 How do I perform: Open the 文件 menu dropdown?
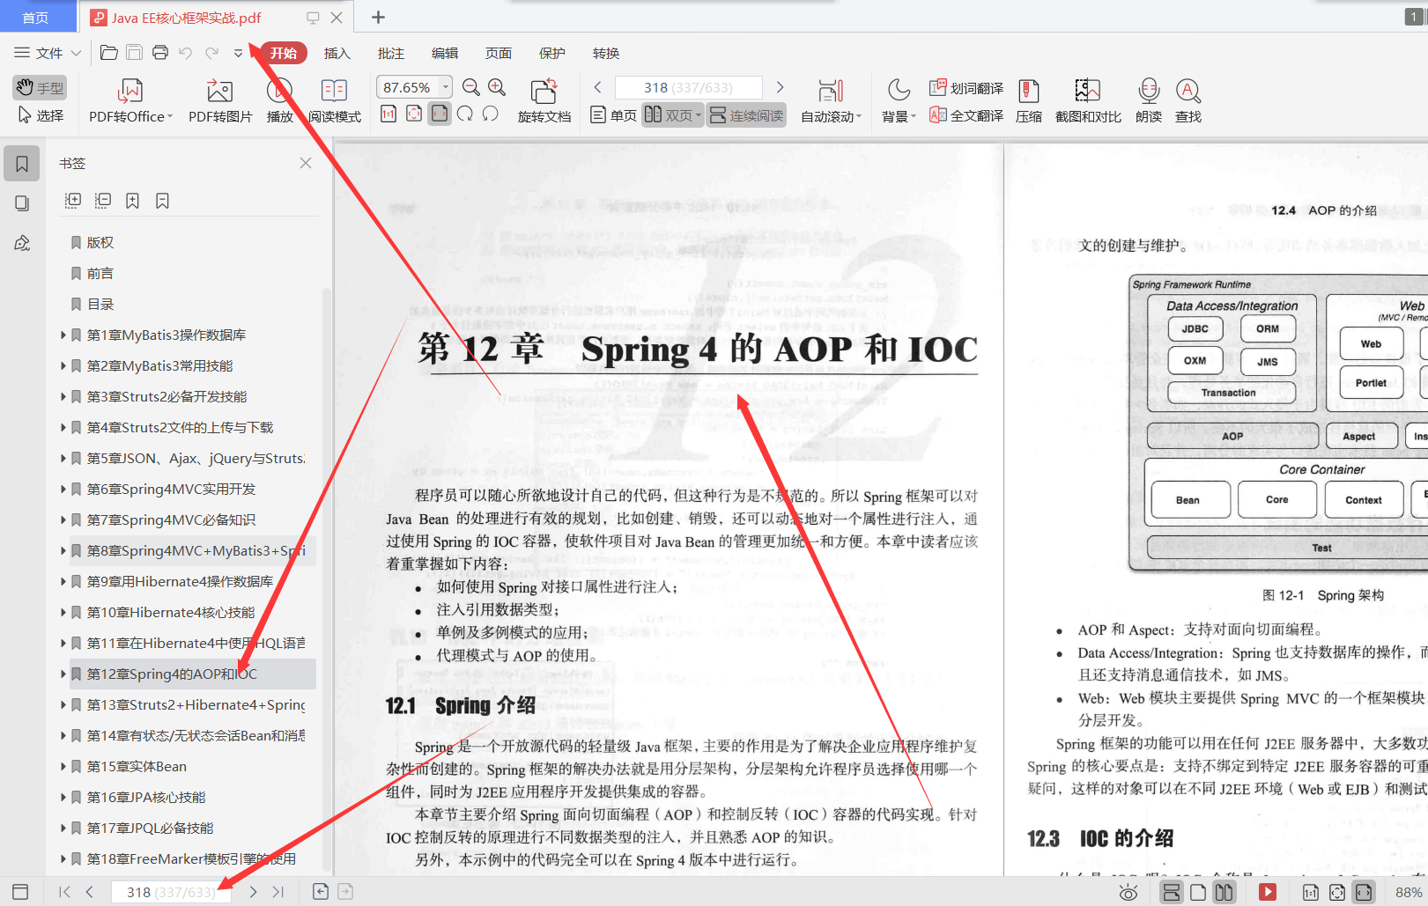click(x=48, y=53)
